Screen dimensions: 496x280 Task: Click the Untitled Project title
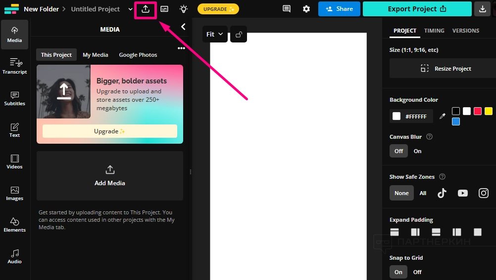[x=95, y=9]
